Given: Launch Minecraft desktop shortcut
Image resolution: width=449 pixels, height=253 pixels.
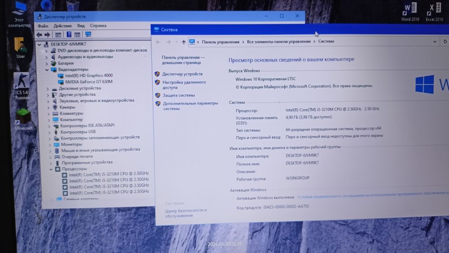Looking at the screenshot, I should click(23, 119).
